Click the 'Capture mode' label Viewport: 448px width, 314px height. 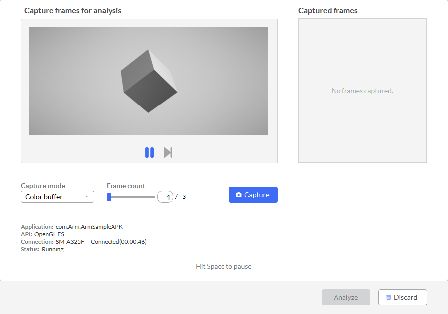click(43, 186)
